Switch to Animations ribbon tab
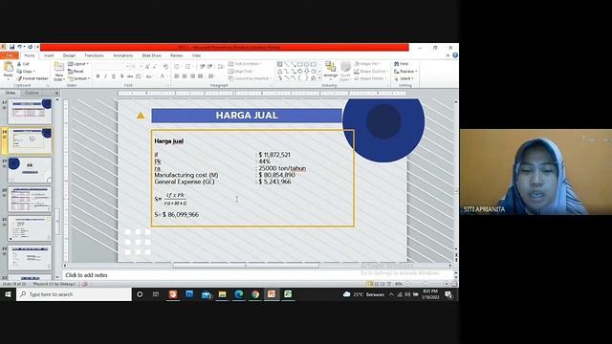This screenshot has height=344, width=612. 123,55
